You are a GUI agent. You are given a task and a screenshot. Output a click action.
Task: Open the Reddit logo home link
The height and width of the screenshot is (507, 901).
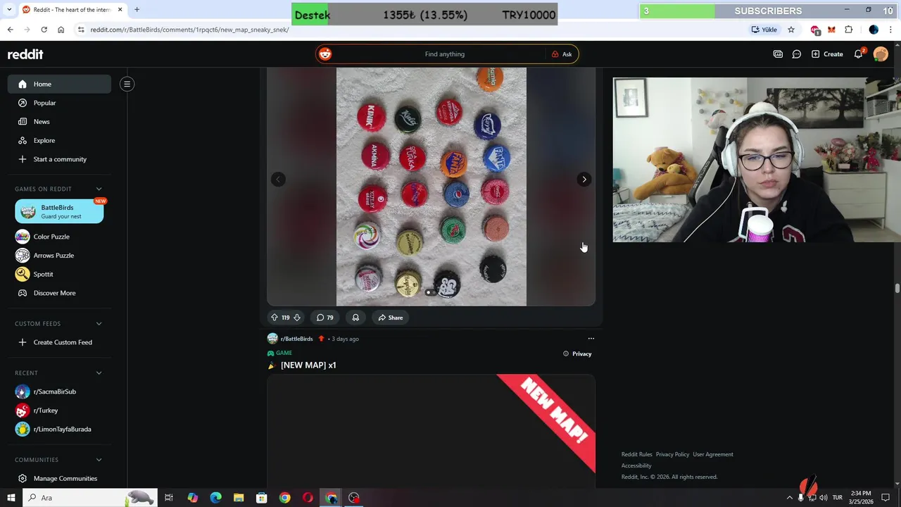[x=25, y=54]
